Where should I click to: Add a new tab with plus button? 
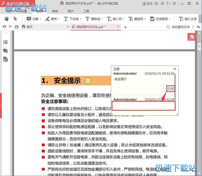point(125,27)
